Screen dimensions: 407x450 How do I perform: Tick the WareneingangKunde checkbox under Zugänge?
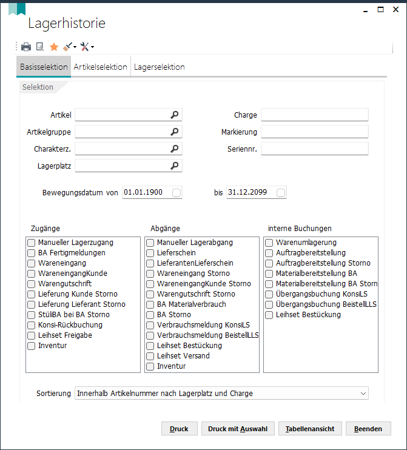[32, 274]
